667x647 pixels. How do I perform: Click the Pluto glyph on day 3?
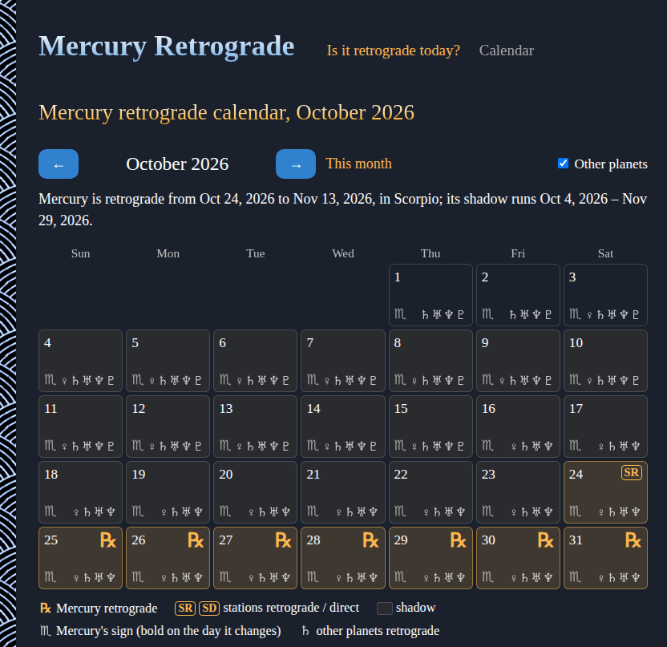(636, 315)
